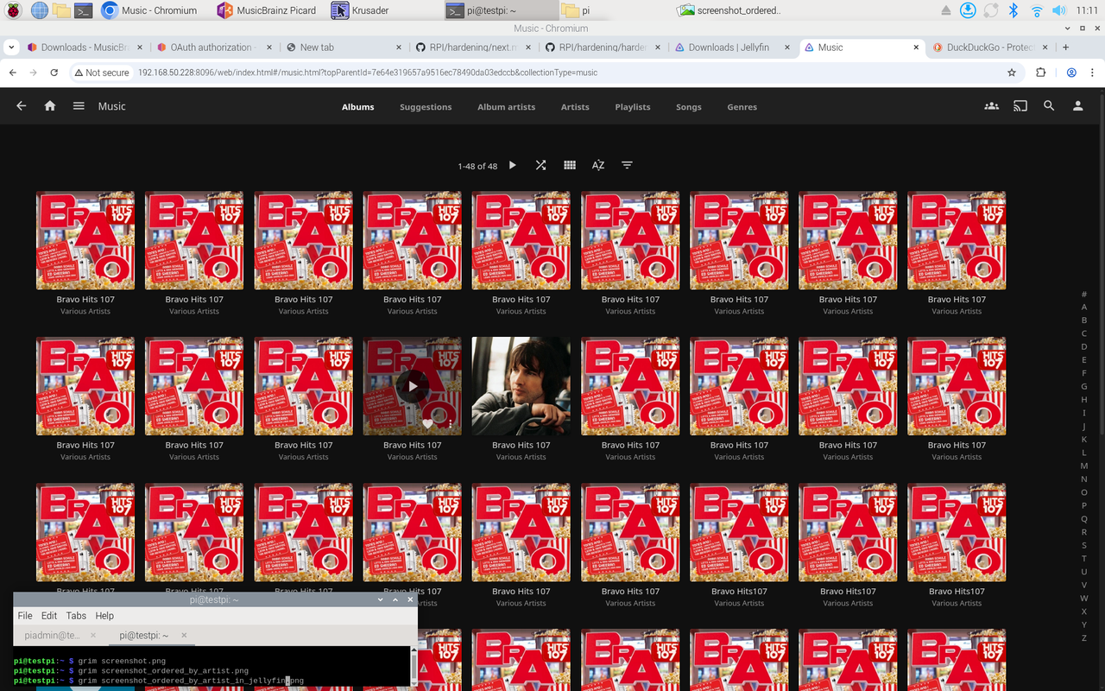Open the album filter options
Image resolution: width=1105 pixels, height=691 pixels.
pos(628,165)
